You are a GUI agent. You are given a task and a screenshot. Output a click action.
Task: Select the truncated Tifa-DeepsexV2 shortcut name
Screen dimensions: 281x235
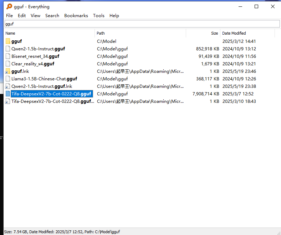point(52,101)
